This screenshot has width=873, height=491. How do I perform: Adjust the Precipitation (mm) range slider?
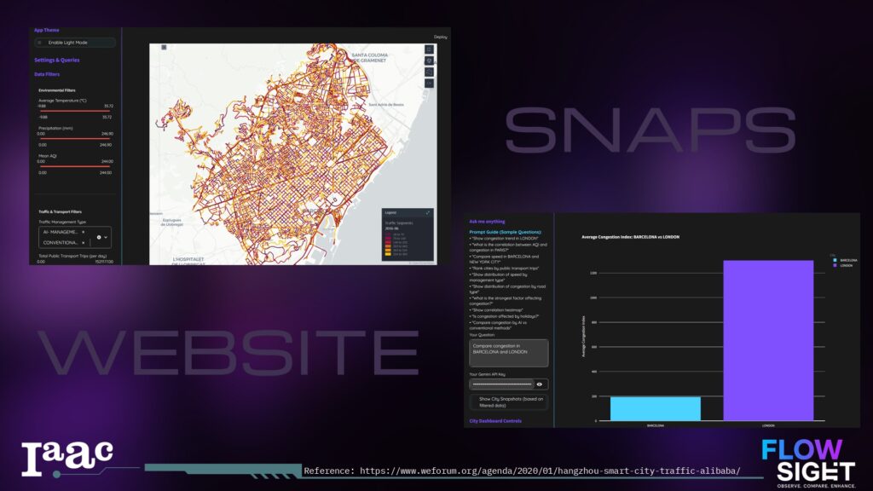coord(75,139)
